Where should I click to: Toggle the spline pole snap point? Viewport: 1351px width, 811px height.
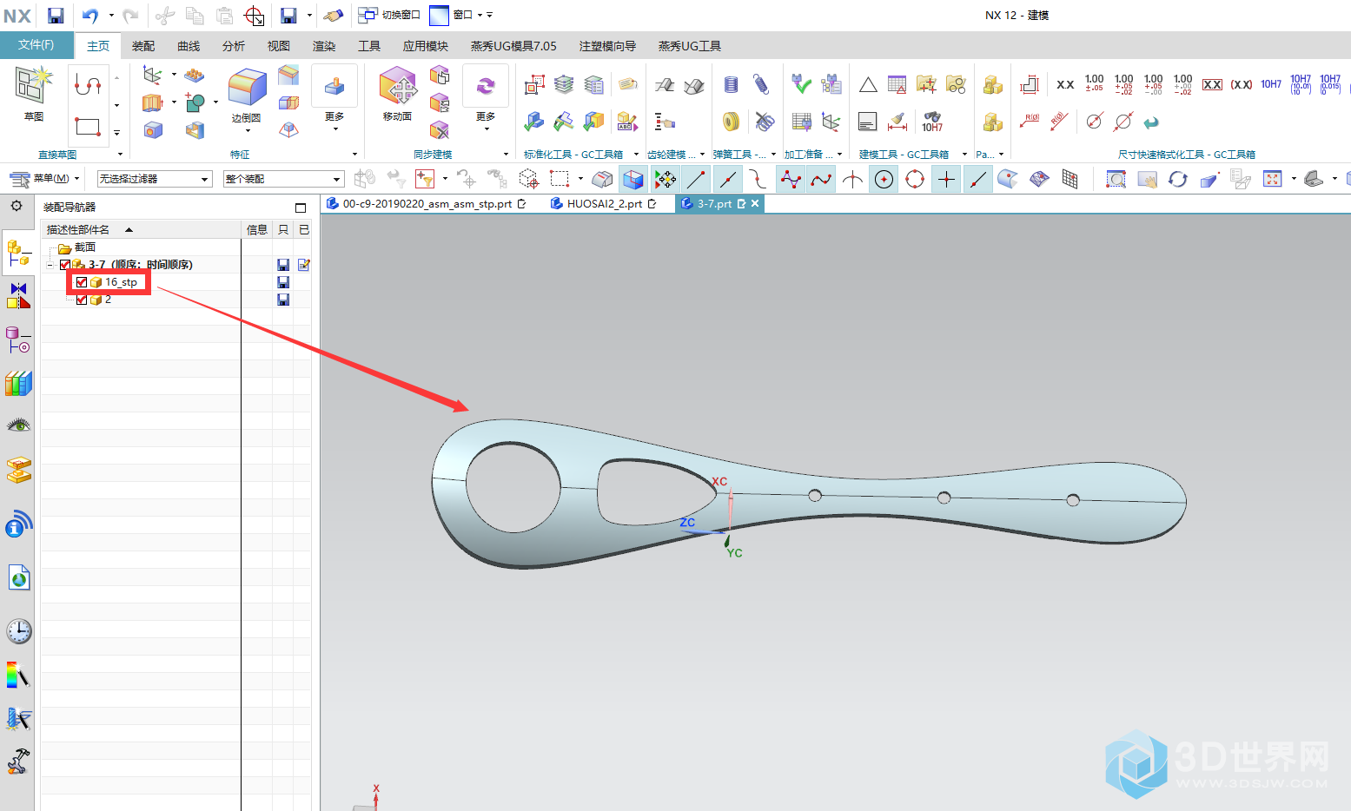point(790,179)
